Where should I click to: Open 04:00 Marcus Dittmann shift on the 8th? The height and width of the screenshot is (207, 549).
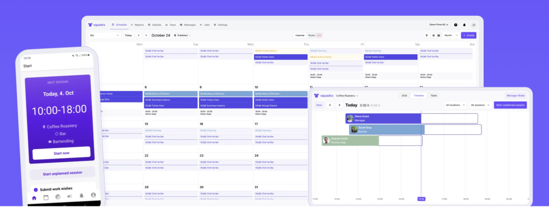coord(171,94)
